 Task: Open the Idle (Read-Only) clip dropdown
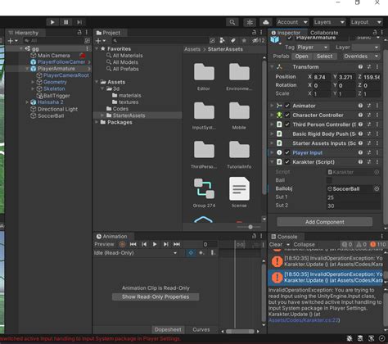pyautogui.click(x=135, y=253)
